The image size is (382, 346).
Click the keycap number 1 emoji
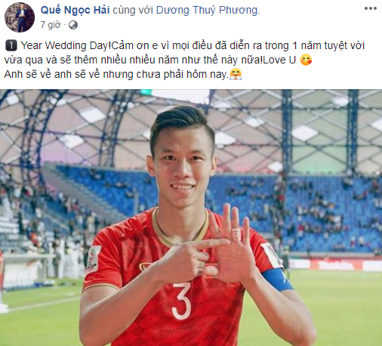coord(11,46)
